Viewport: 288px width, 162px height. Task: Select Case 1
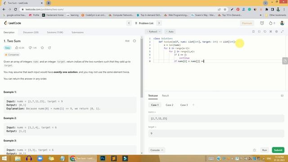[155, 105]
